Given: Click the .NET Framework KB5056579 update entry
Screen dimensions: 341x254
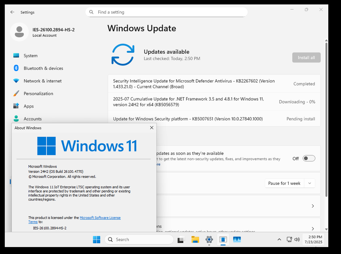Looking at the screenshot, I should tap(214, 102).
